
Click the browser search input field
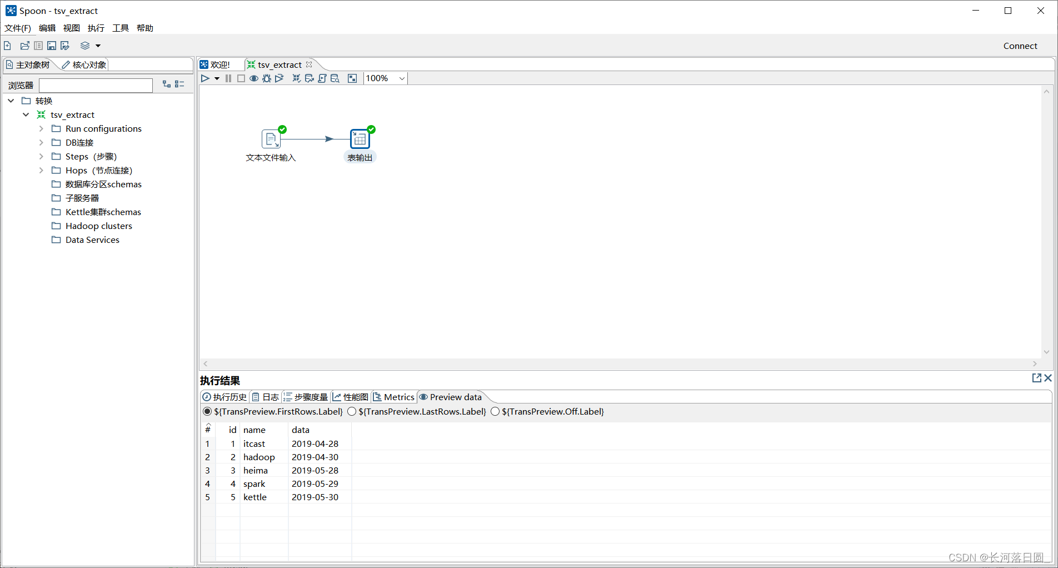[96, 85]
